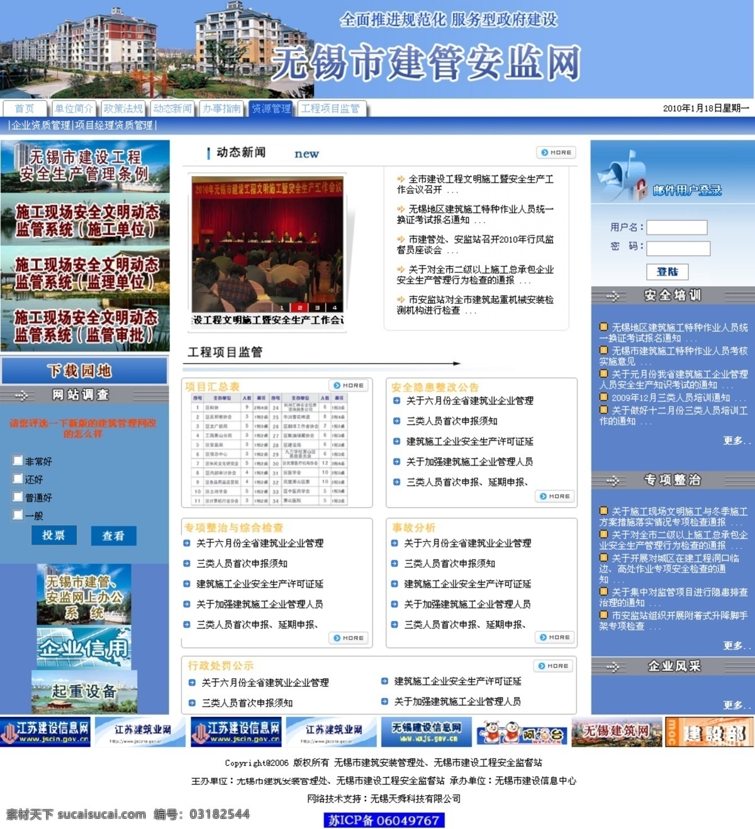Viewport: 755px width, 829px height.
Task: Open the first 江苏建筑业网 banner link
Action: (140, 732)
